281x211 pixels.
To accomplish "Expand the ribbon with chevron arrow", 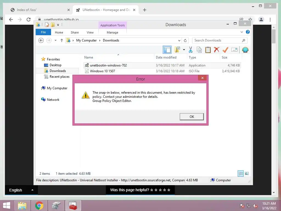I will [241, 32].
